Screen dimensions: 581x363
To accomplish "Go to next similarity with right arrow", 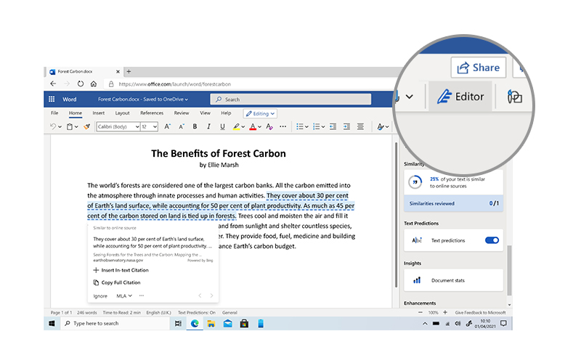I will point(211,295).
